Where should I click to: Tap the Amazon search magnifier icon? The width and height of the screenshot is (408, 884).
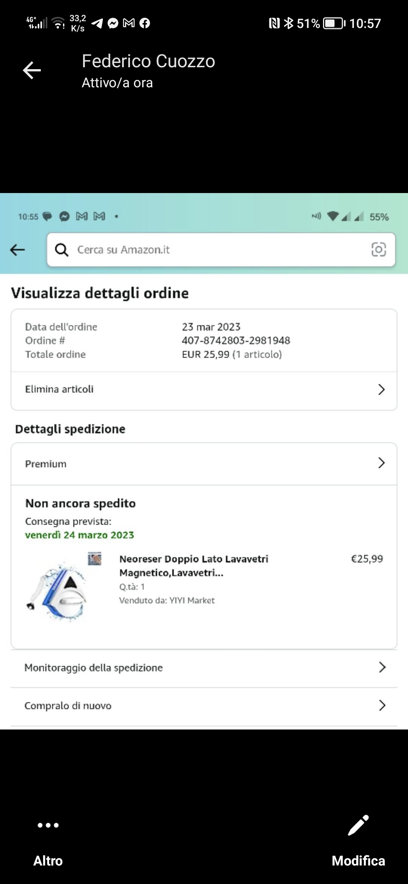[62, 250]
